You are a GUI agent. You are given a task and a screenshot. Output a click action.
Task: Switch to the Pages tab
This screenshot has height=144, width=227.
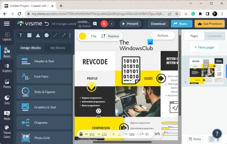point(194,36)
